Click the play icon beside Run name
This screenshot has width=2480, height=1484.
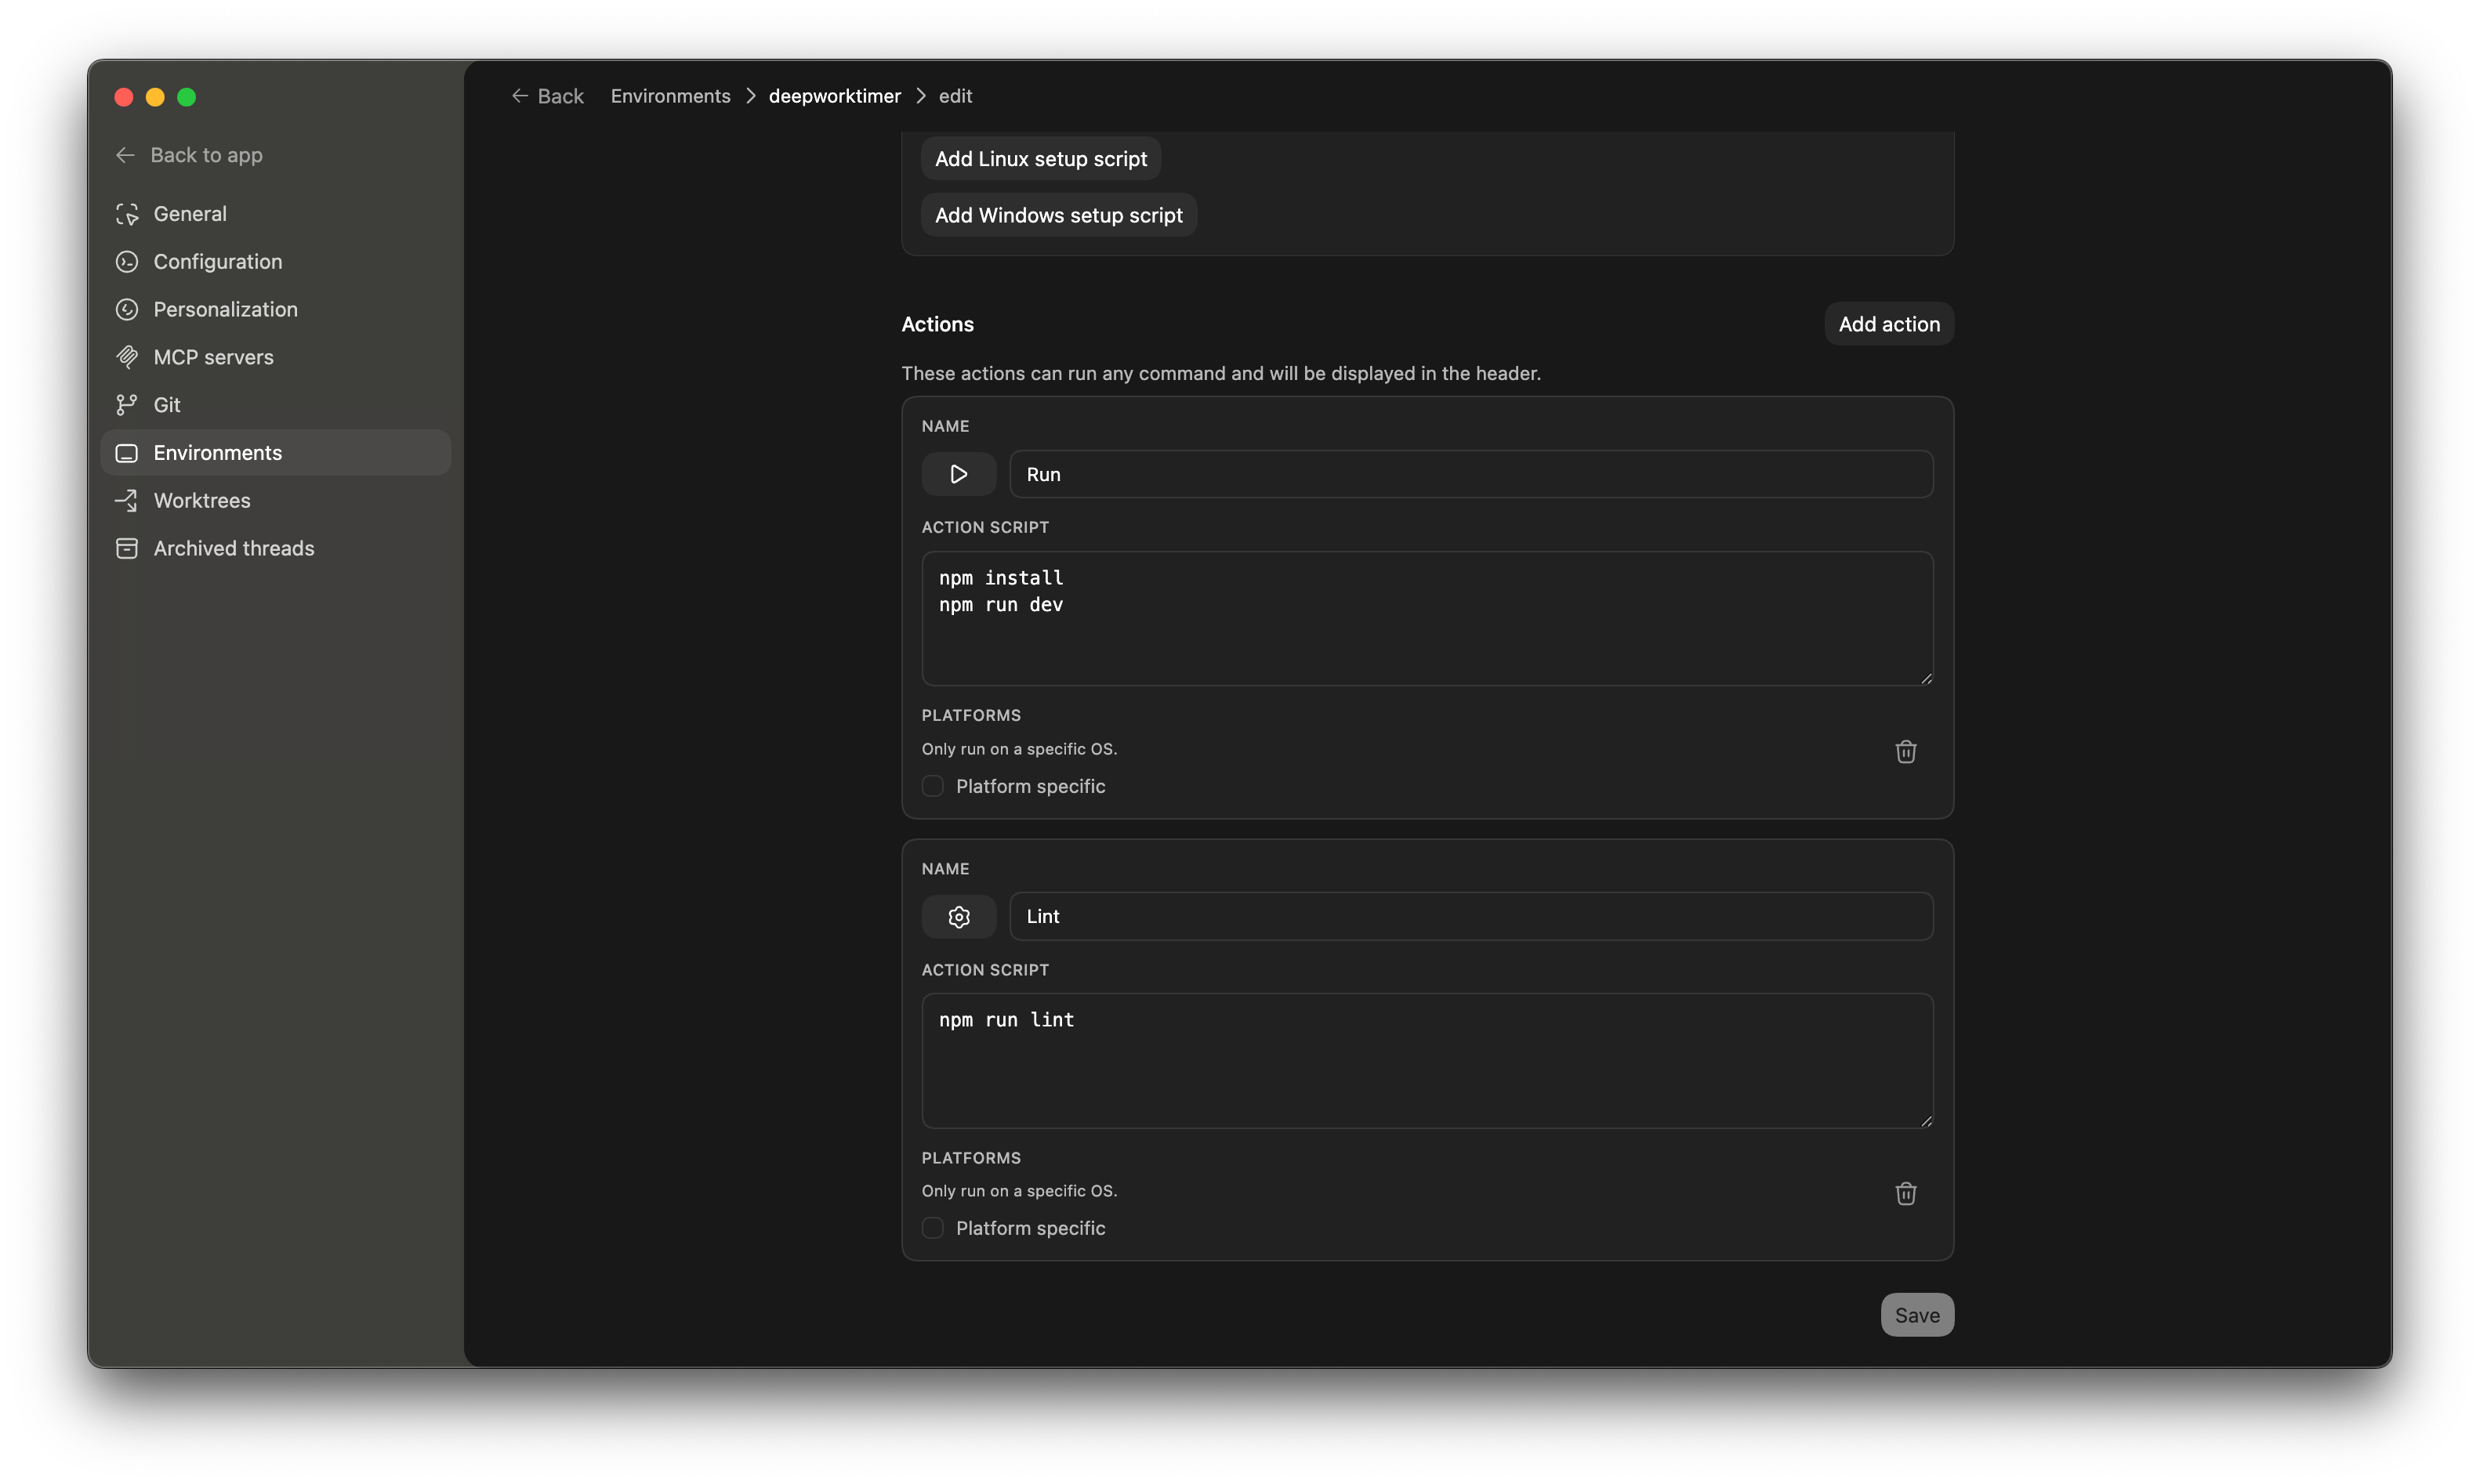[x=957, y=474]
